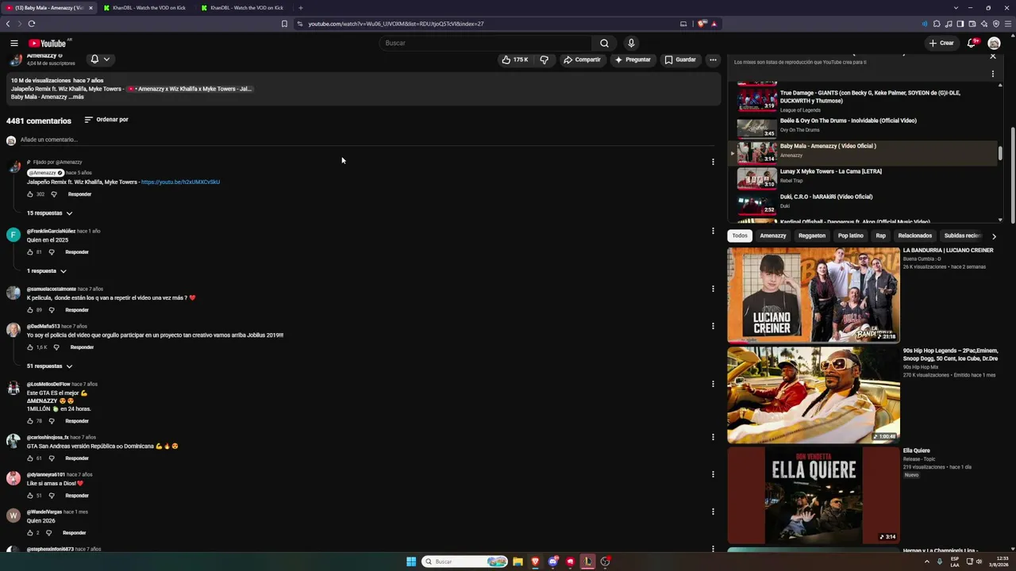Open the @WandelVargas commenter profile
The image size is (1016, 571).
(44, 512)
